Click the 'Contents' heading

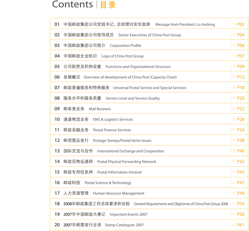pos(72,4)
